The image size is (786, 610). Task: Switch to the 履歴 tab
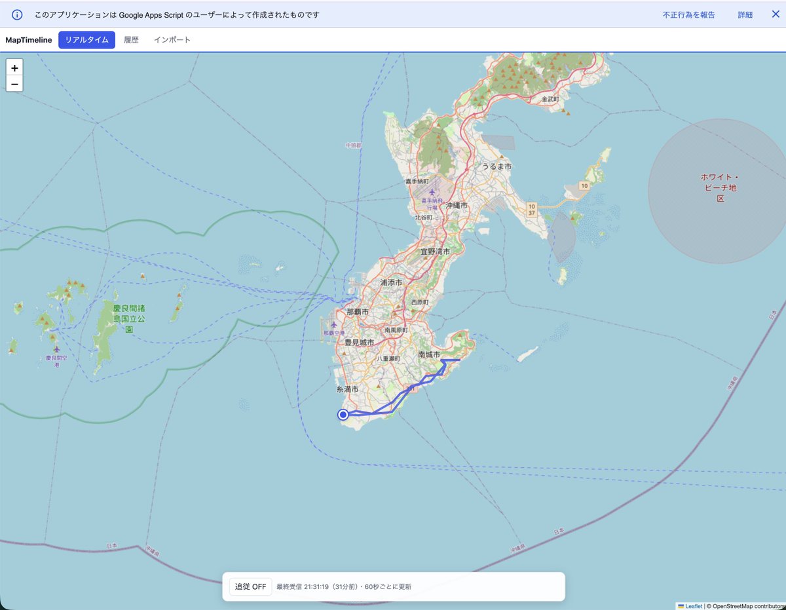132,40
